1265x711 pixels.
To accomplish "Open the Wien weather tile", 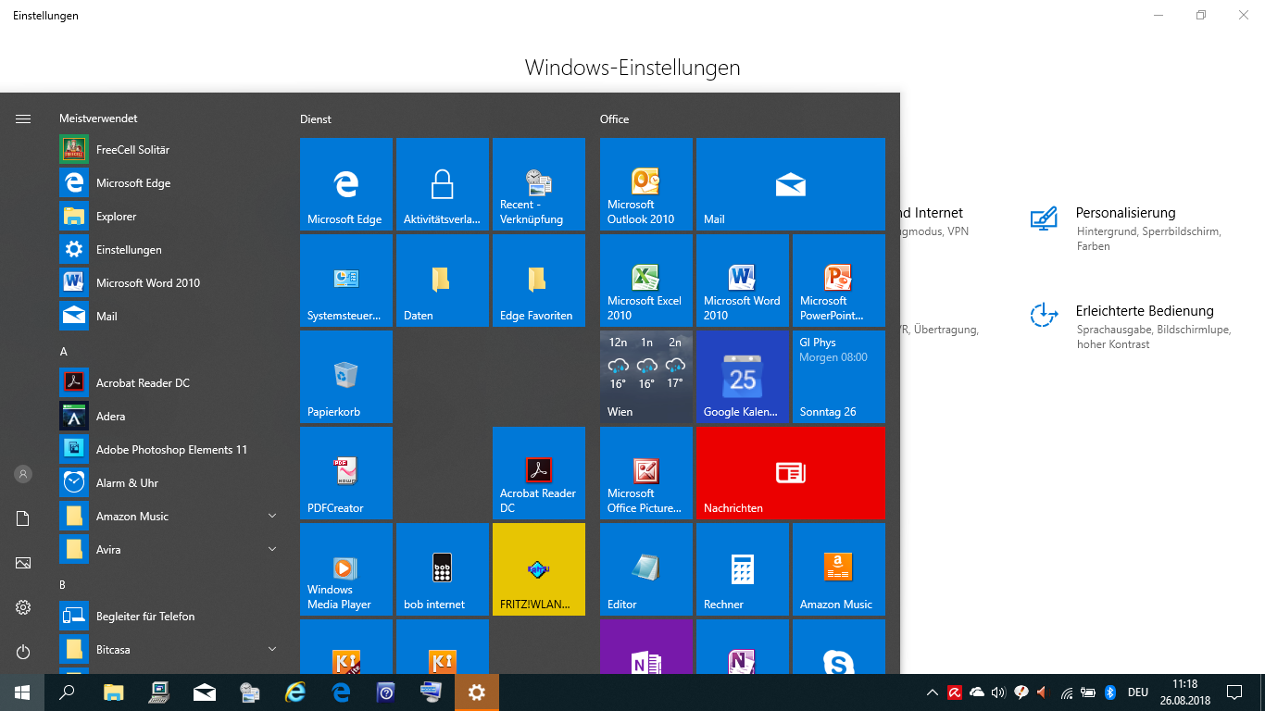I will click(646, 377).
